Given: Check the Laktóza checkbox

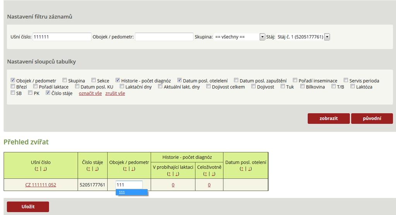Looking at the screenshot, I should coord(353,86).
